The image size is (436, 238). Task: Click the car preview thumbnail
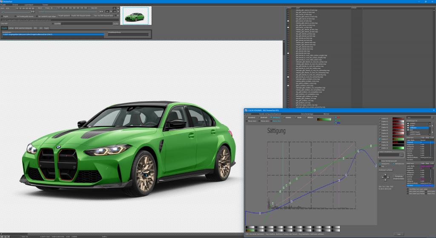coord(134,16)
